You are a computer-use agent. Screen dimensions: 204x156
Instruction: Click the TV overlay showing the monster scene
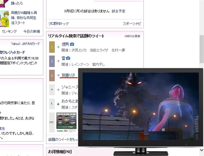[141, 106]
